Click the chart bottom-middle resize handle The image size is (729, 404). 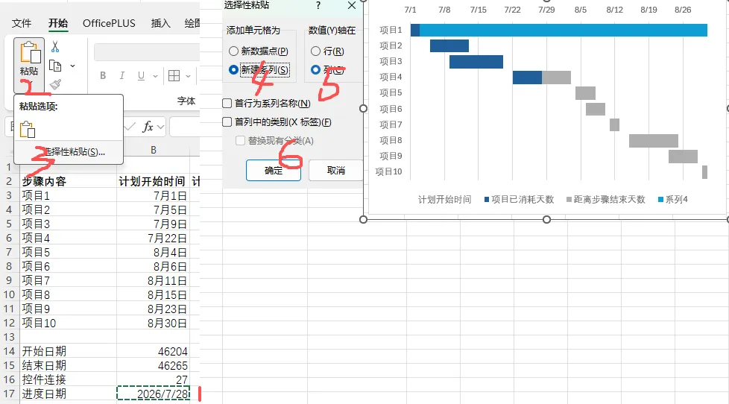[547, 219]
